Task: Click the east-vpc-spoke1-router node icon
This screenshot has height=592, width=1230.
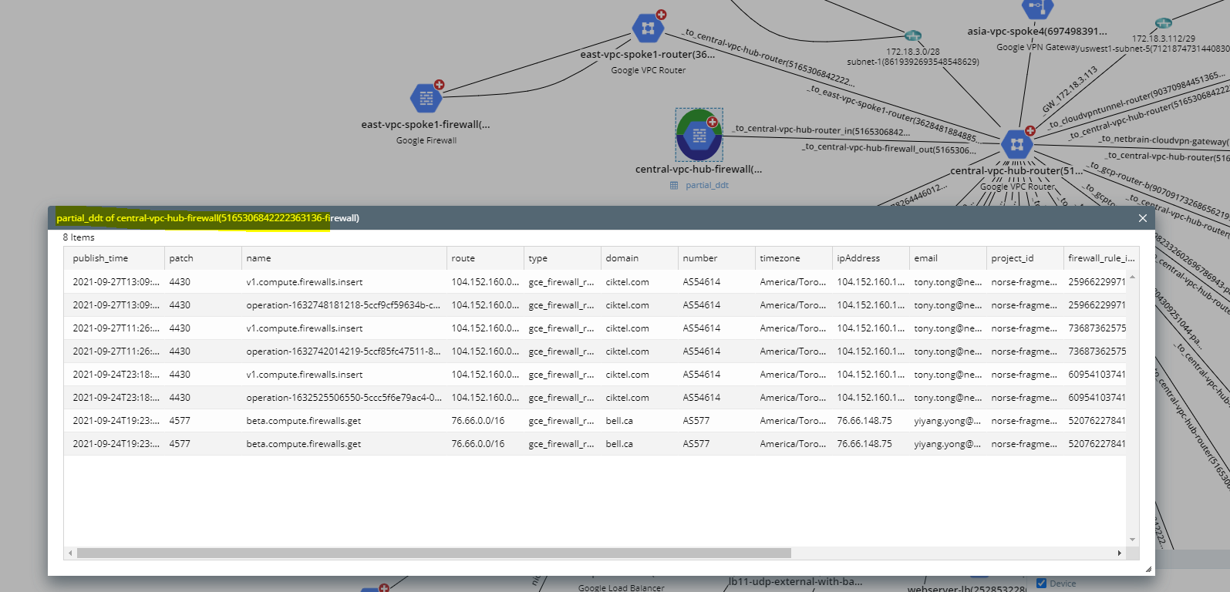Action: (x=647, y=29)
